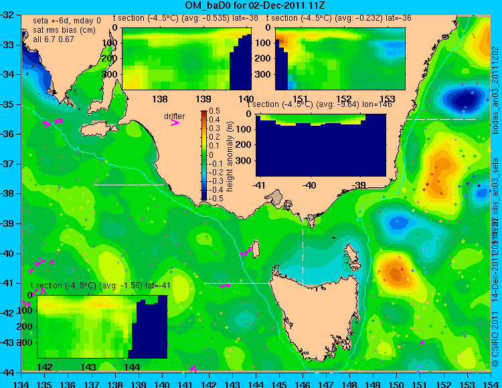Viewport: 502px width, 388px height.
Task: Click the 134 longitude axis label
Action: coord(21,384)
